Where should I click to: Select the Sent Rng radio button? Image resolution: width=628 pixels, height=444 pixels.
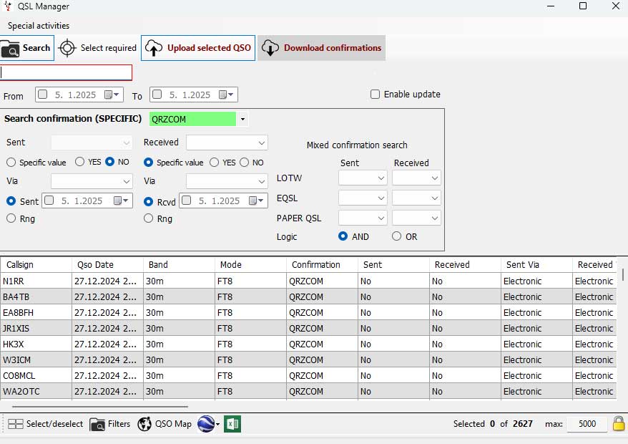pos(11,218)
